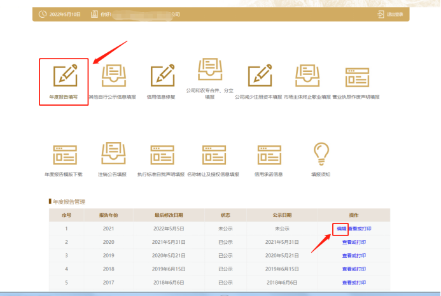Click the logout icon beside 退出登录
The width and height of the screenshot is (441, 296).
(x=381, y=14)
